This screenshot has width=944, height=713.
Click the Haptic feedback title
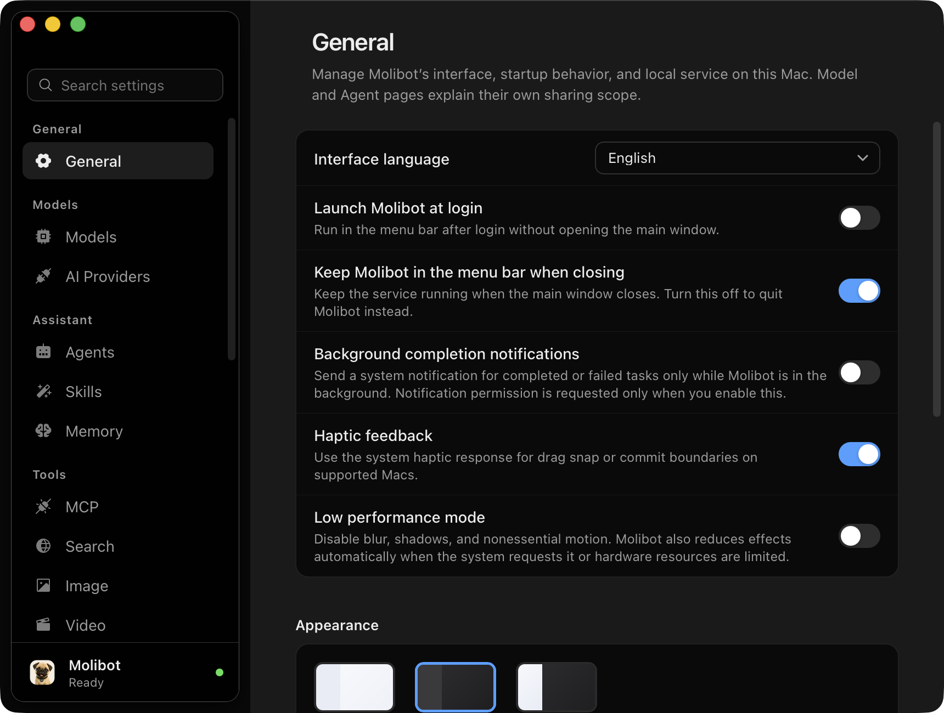373,435
